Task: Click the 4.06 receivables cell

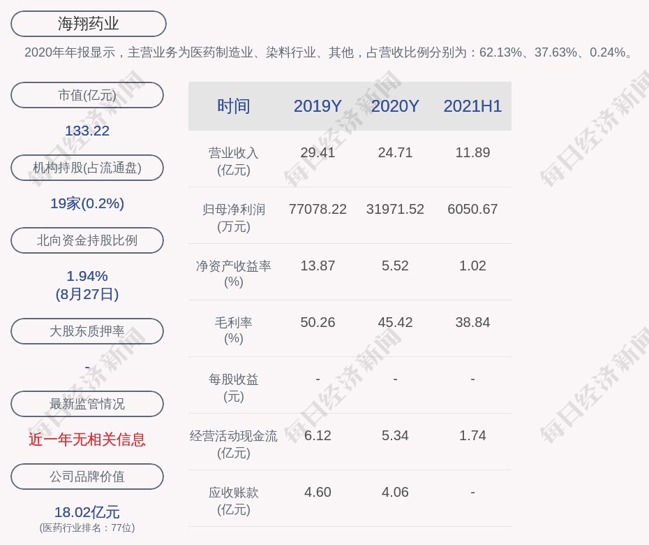Action: (x=395, y=492)
